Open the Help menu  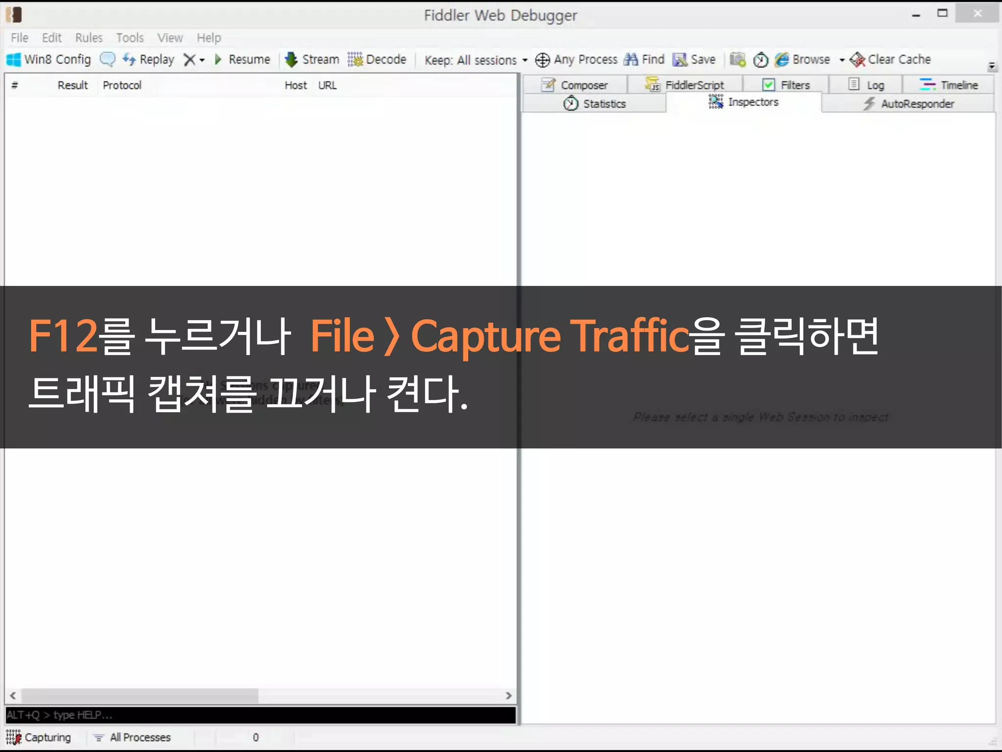209,38
